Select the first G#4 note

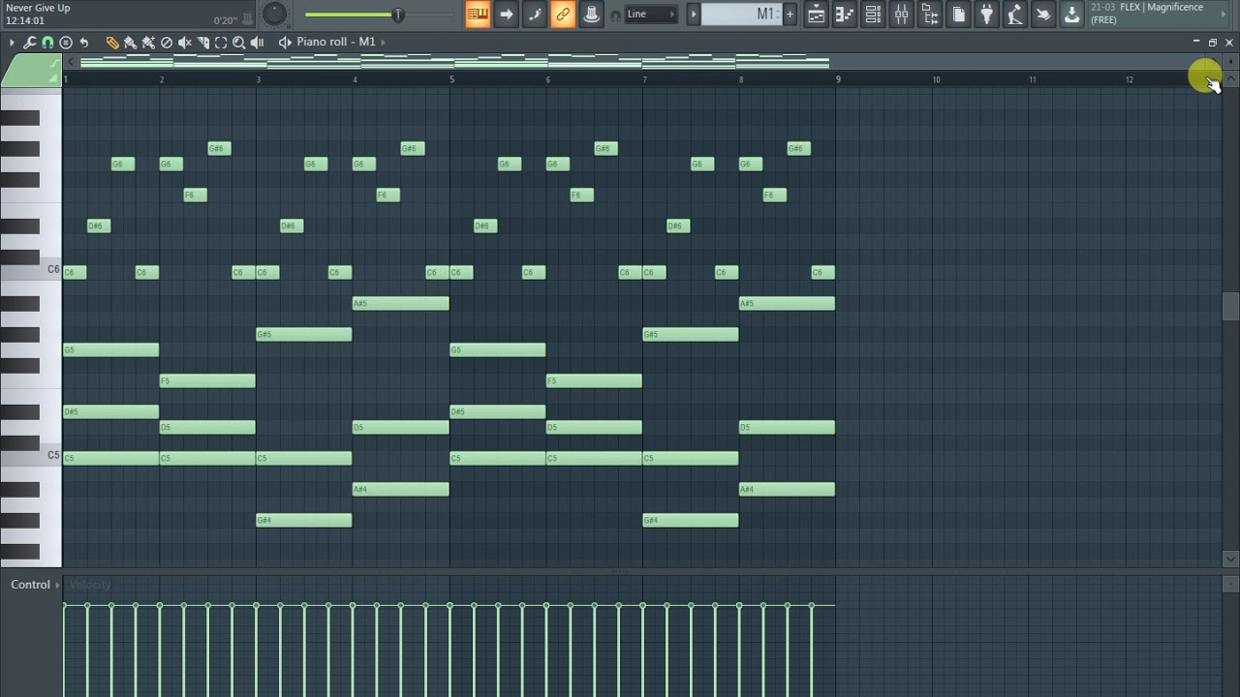303,520
